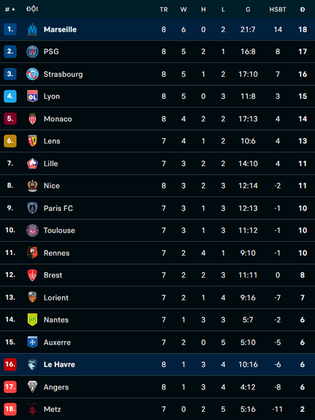Click the blue position 1 badge
315x420 pixels.
pyautogui.click(x=10, y=29)
